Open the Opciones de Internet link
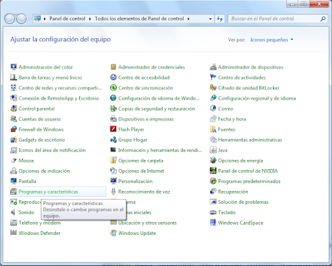 pos(141,171)
